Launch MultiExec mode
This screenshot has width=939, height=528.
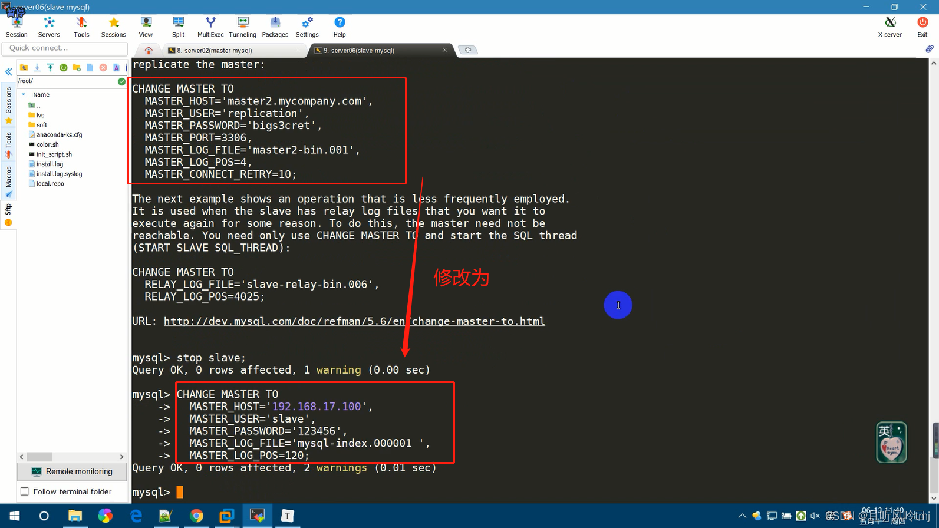pyautogui.click(x=210, y=27)
